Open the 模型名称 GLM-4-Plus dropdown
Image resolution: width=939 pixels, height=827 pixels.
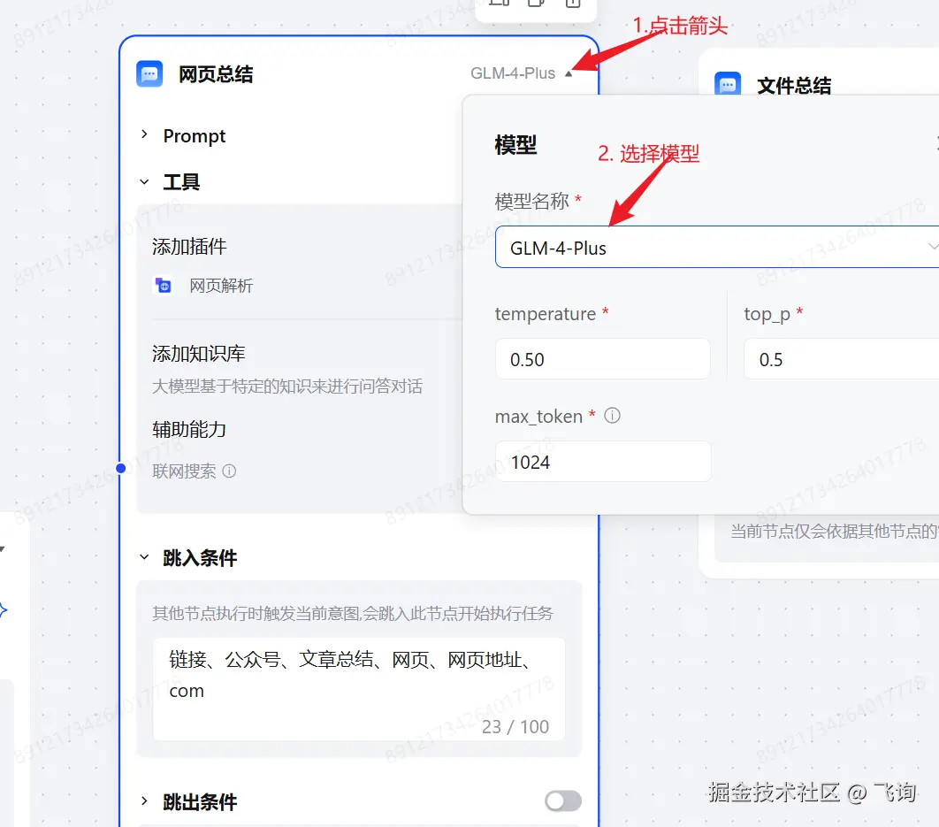pyautogui.click(x=717, y=247)
